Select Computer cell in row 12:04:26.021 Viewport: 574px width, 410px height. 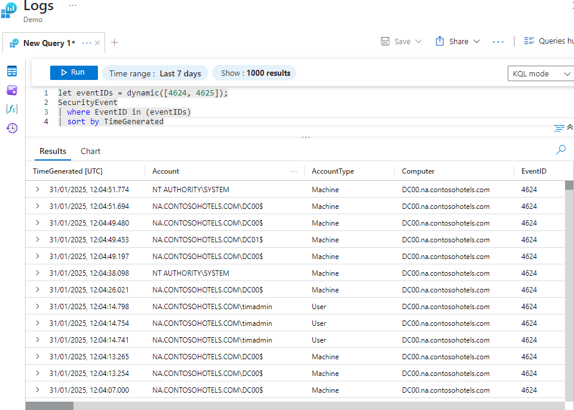tap(446, 290)
